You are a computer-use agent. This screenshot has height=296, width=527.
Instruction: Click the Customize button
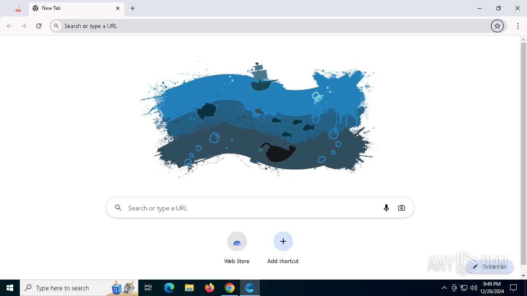point(490,266)
